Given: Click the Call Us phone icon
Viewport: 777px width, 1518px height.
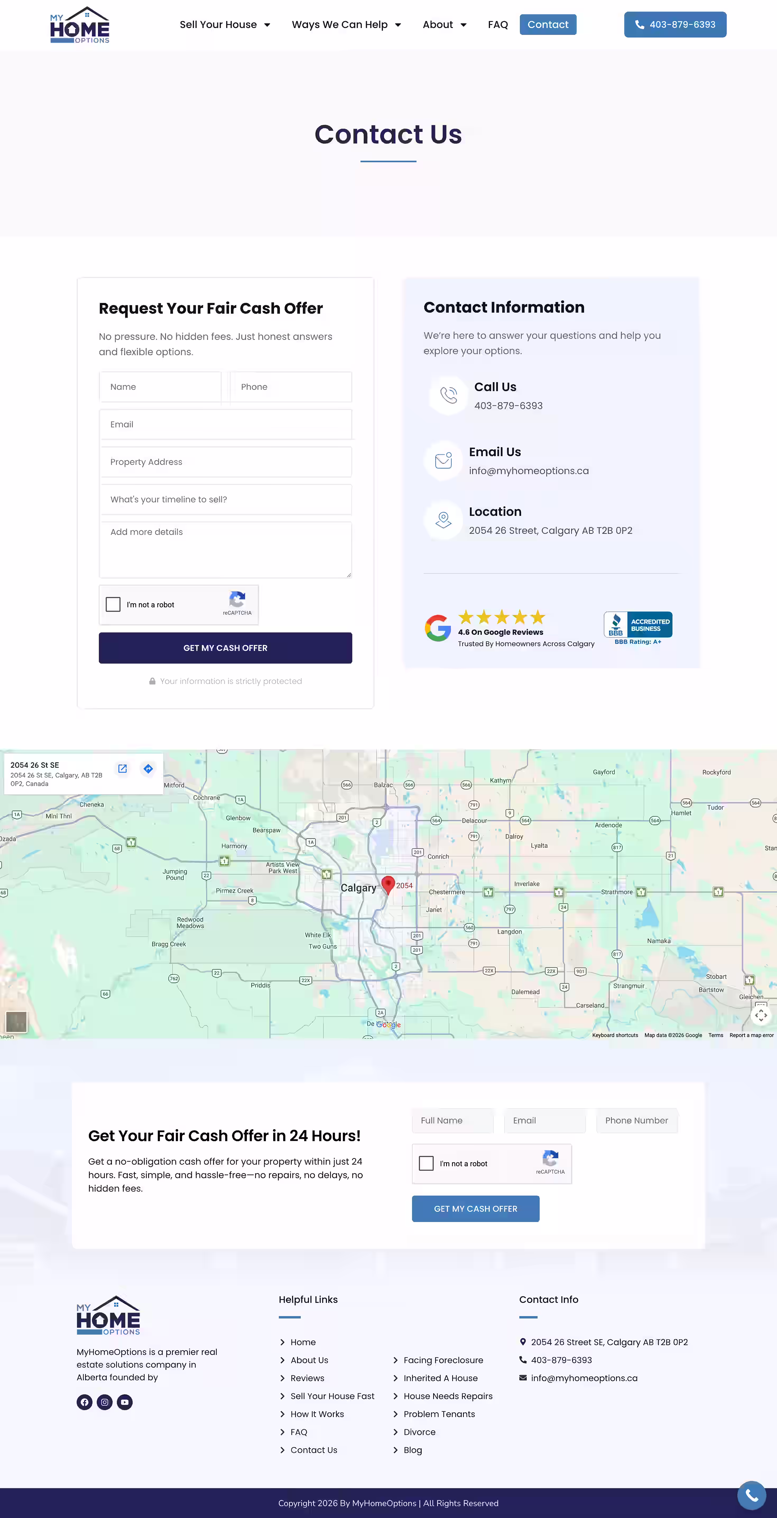Looking at the screenshot, I should click(449, 395).
